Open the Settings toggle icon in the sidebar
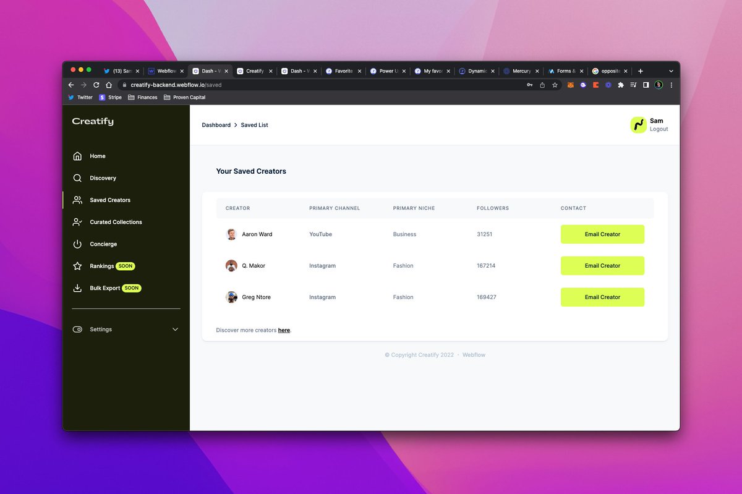This screenshot has width=742, height=494. pos(77,330)
